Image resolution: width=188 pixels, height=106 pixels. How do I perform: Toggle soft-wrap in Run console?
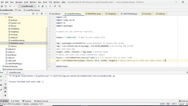(5, 84)
